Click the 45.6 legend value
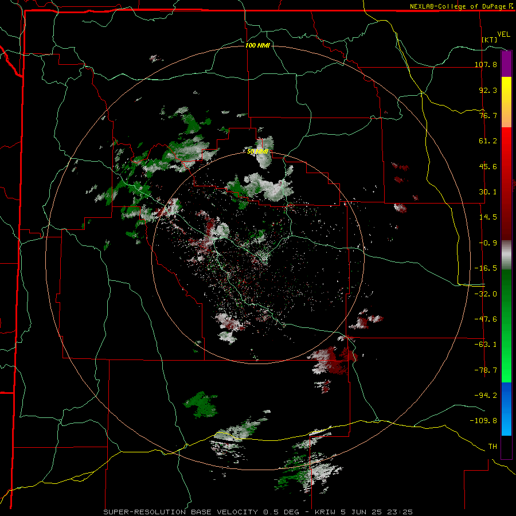This screenshot has height=516, width=516. (488, 166)
